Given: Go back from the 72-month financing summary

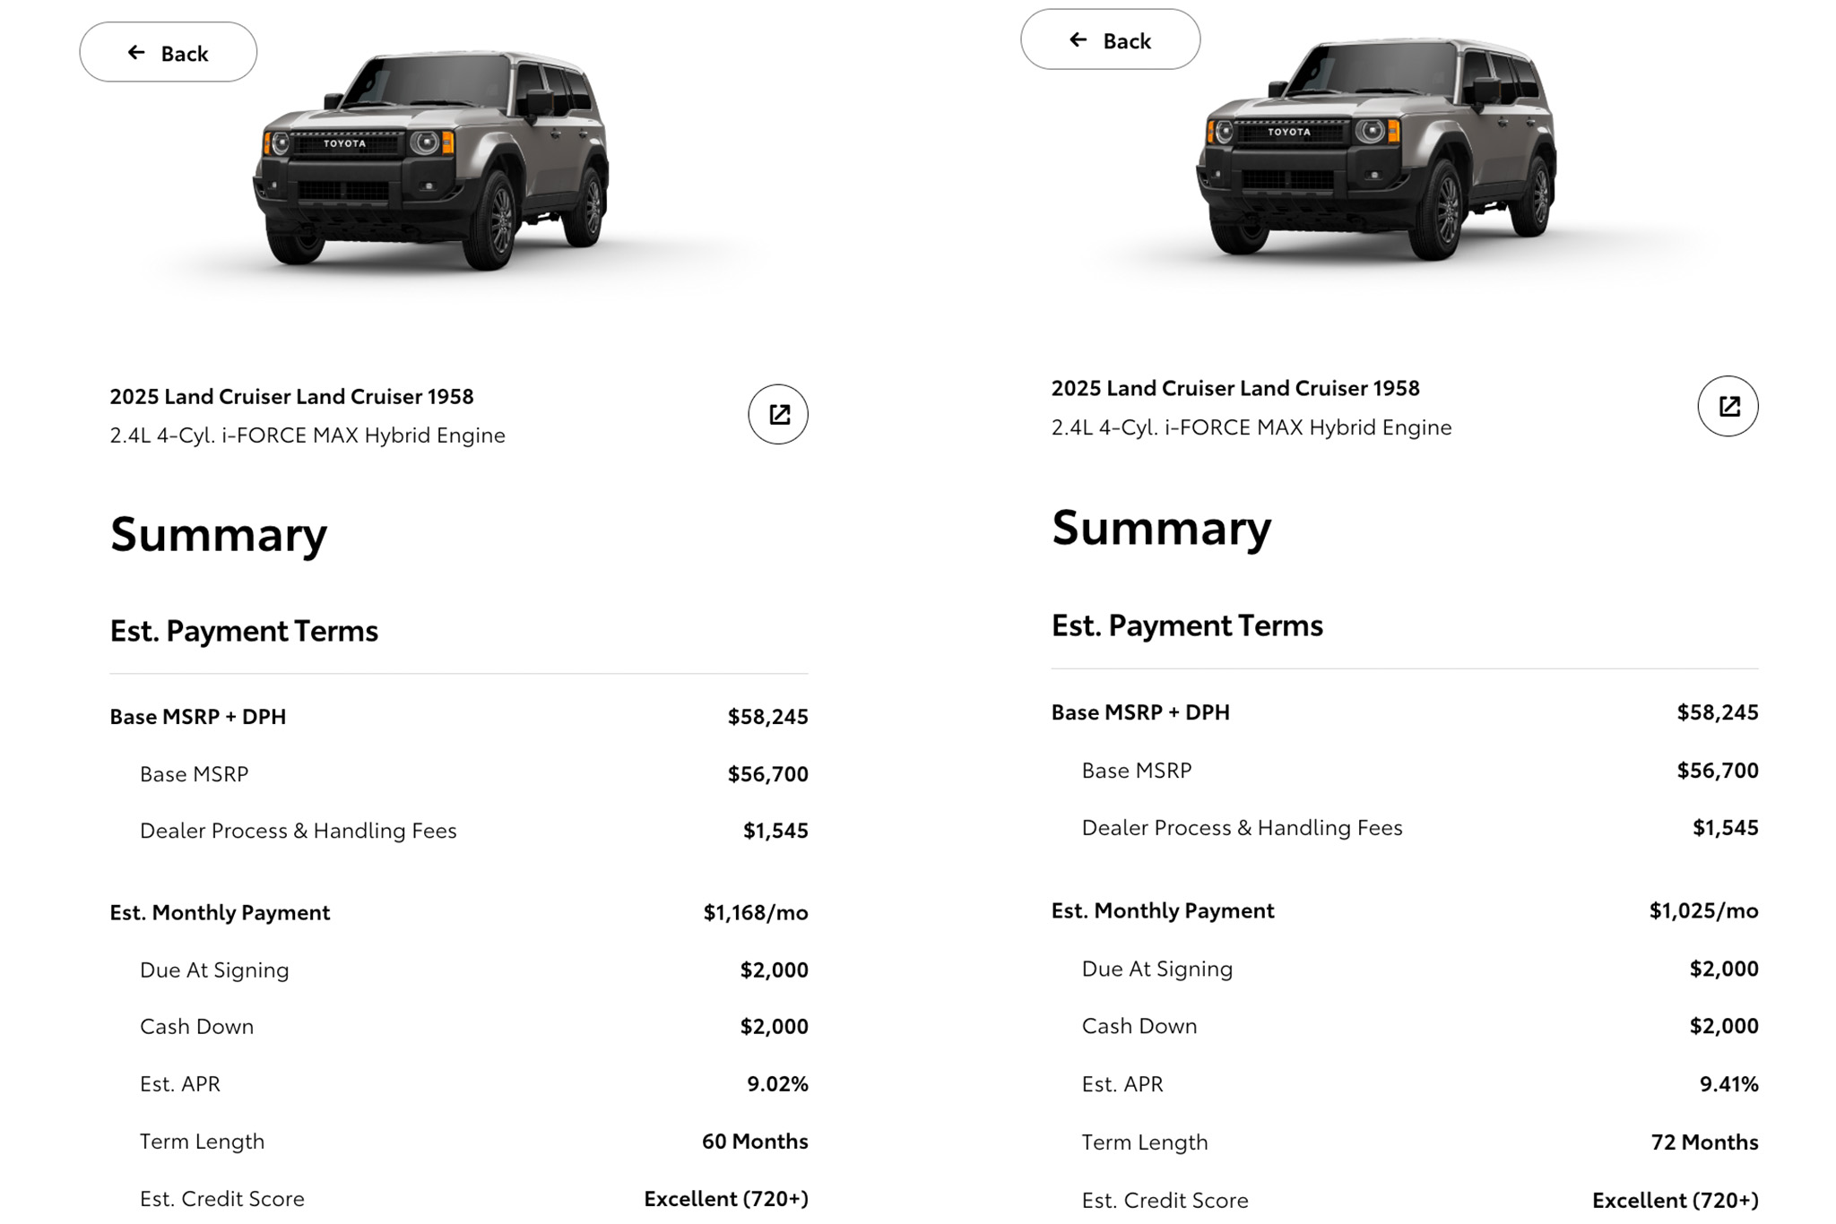Looking at the screenshot, I should click(1110, 40).
